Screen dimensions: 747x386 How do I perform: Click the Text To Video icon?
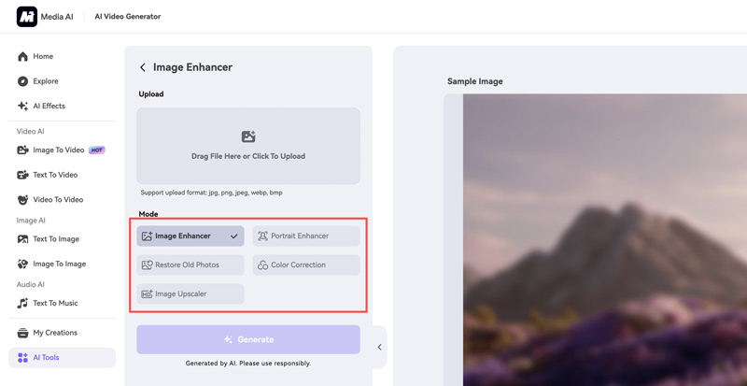coord(22,175)
